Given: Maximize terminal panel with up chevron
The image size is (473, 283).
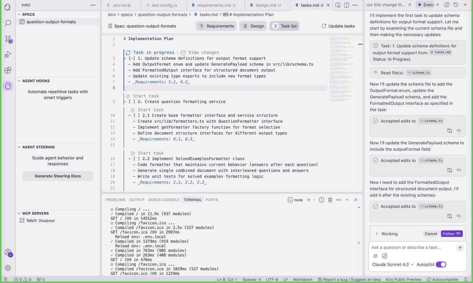Looking at the screenshot, I should click(347, 200).
